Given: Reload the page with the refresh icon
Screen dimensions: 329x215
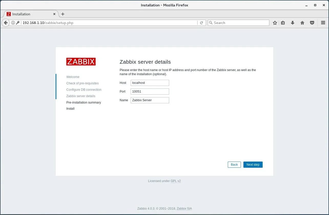Looking at the screenshot, I should point(201,23).
